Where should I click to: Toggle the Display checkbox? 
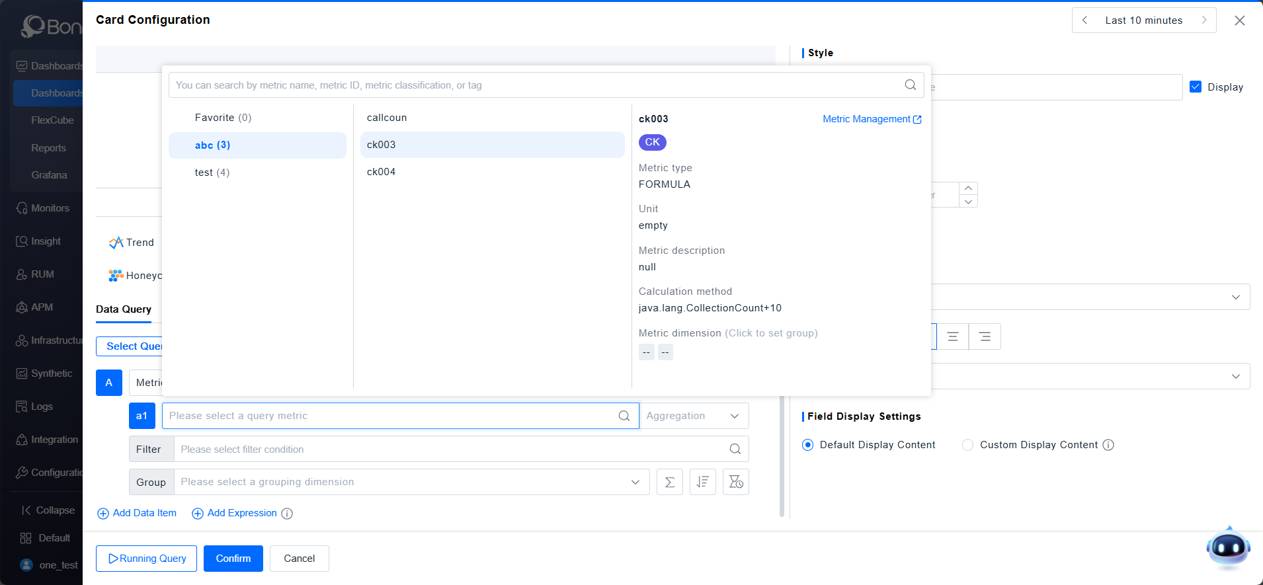coord(1196,87)
